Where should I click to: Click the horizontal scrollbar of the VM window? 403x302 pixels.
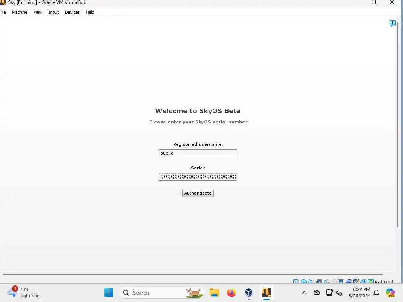tap(193, 275)
